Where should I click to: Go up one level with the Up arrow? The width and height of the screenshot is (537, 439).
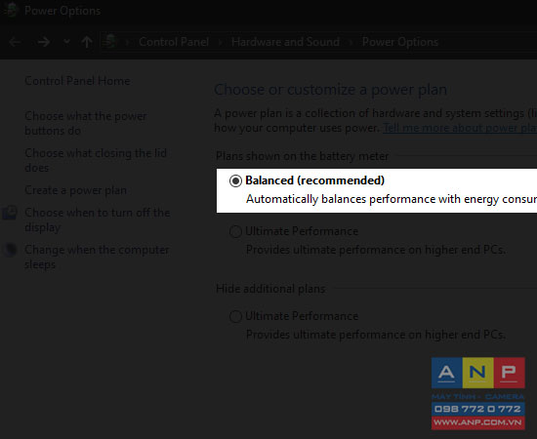click(87, 42)
